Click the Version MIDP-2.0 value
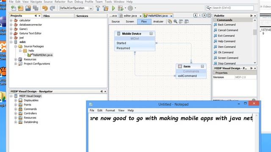 tap(246, 77)
